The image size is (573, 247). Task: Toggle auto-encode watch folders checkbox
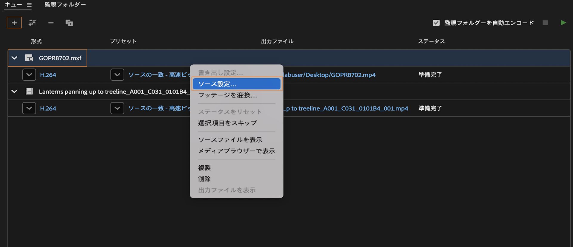point(436,23)
